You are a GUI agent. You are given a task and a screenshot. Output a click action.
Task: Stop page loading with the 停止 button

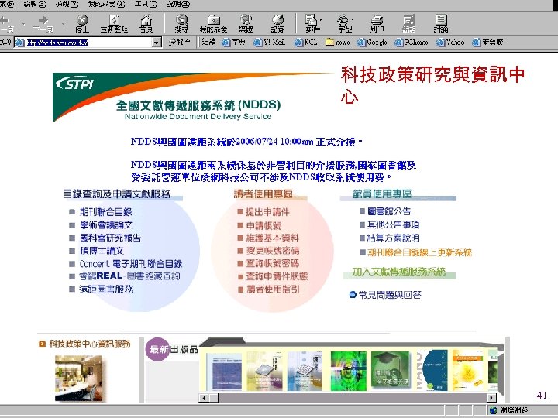coord(82,24)
